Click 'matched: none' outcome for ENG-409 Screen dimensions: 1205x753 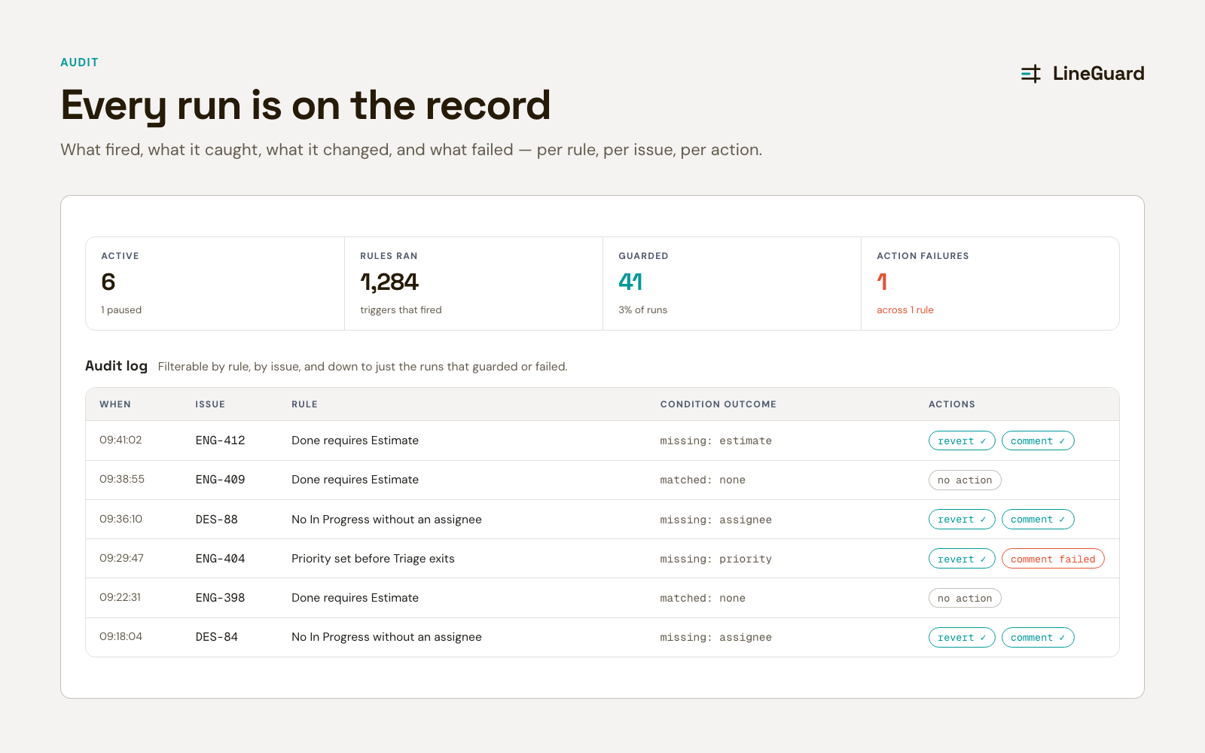703,480
